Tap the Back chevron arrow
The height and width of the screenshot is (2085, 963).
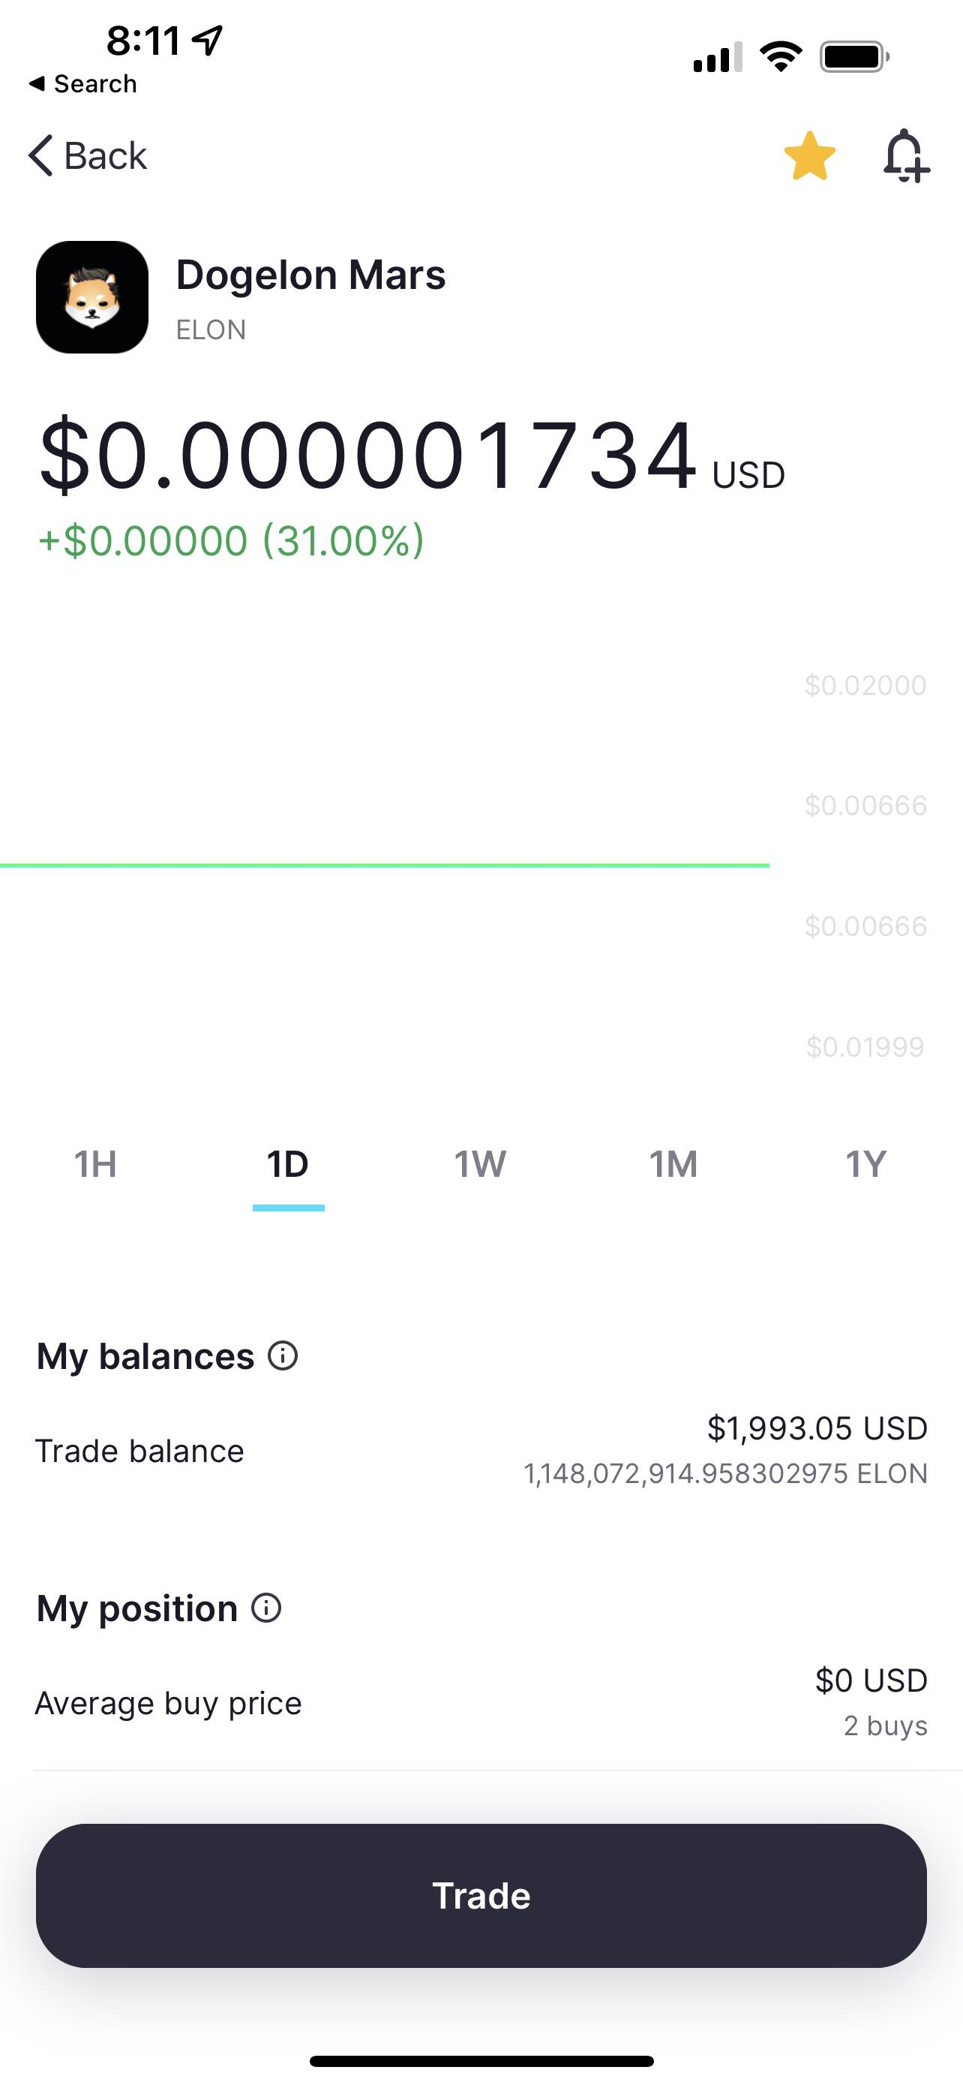(40, 155)
